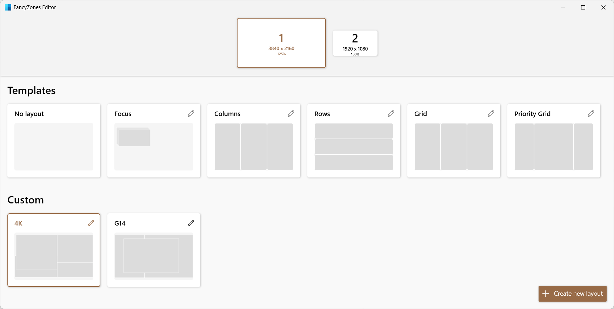The height and width of the screenshot is (309, 614).
Task: Minimize the FancyZones Editor window
Action: coord(563,7)
